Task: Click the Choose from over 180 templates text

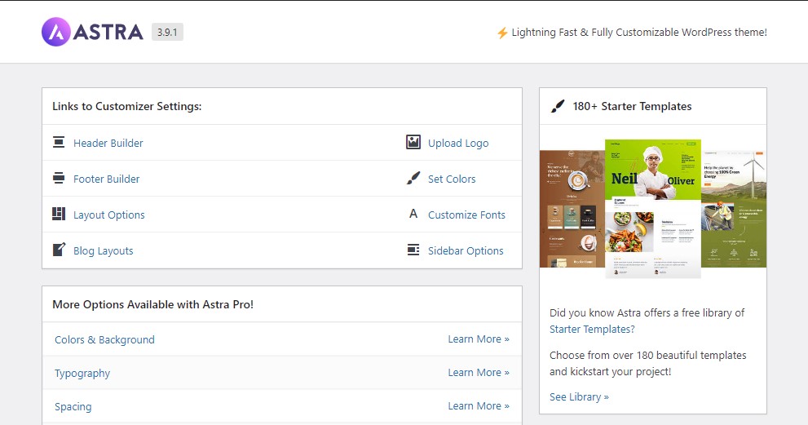Action: click(647, 363)
